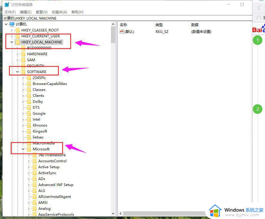
Task: Open the 编辑(E) menu
Action: (x=26, y=12)
